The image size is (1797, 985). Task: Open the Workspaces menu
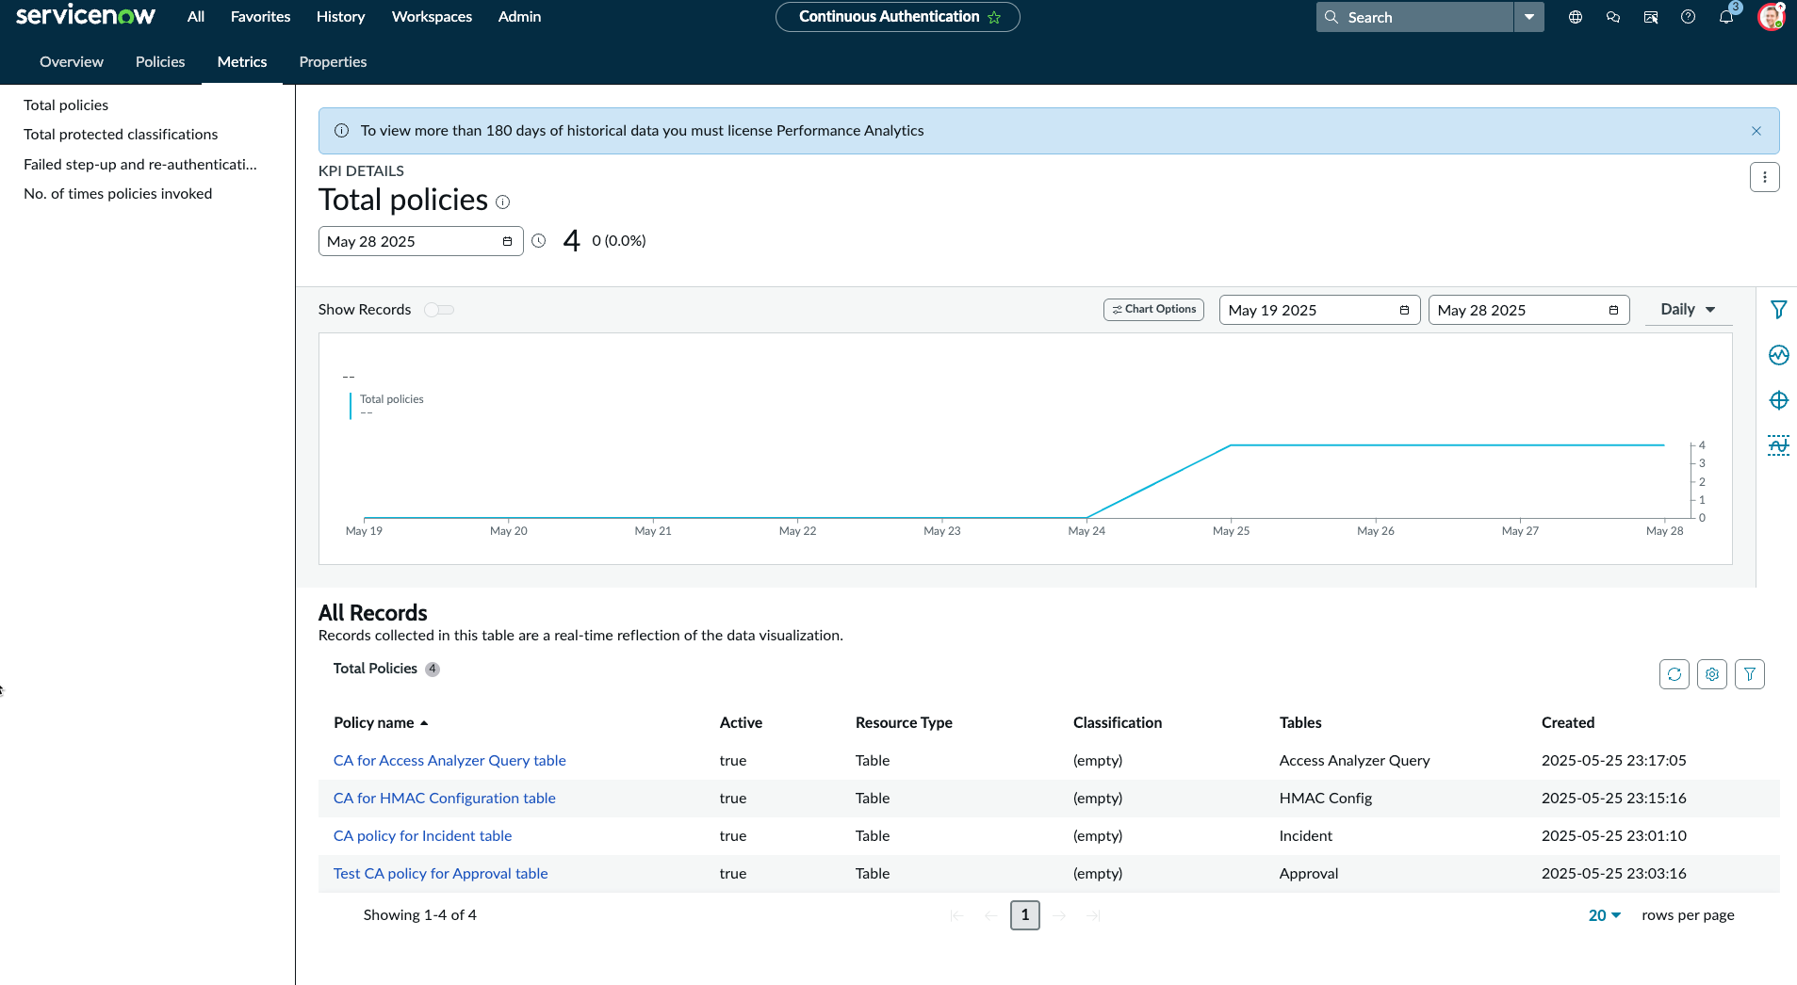(x=432, y=16)
